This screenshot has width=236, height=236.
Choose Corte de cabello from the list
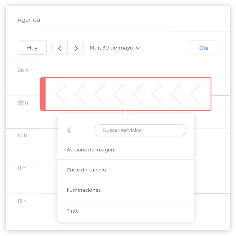click(x=86, y=170)
